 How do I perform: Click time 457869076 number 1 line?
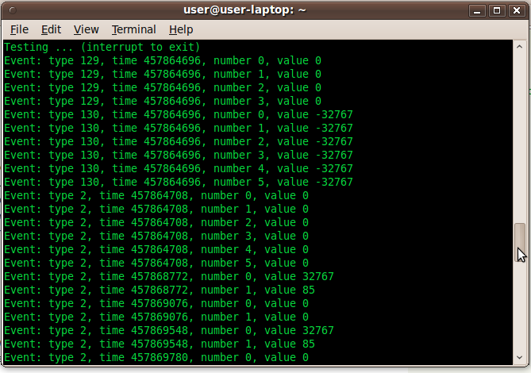click(156, 317)
